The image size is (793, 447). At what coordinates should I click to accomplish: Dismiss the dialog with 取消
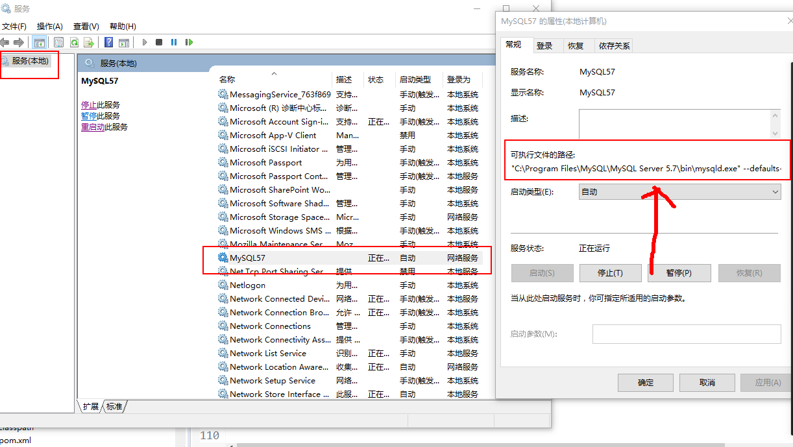[707, 382]
